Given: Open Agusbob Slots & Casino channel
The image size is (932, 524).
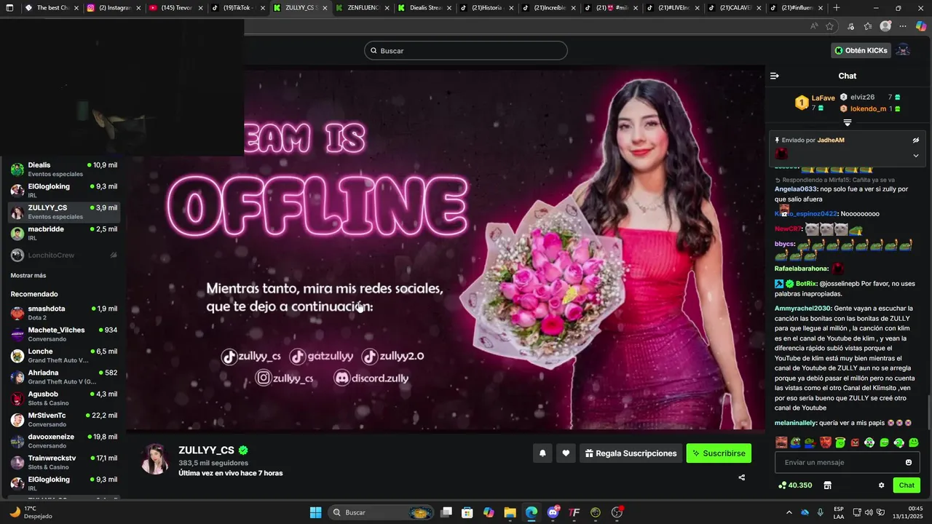Looking at the screenshot, I should click(x=64, y=398).
